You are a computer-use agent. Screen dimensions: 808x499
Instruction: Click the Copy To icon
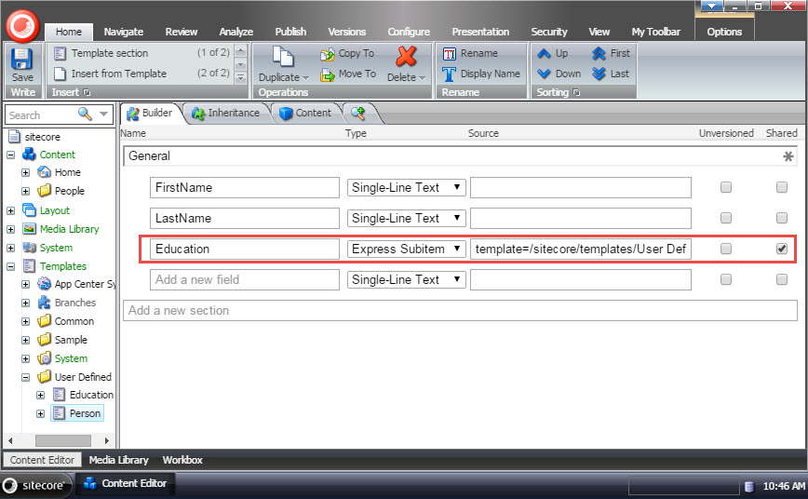tap(328, 54)
